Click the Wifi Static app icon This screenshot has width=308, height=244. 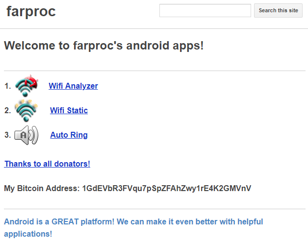coord(26,110)
